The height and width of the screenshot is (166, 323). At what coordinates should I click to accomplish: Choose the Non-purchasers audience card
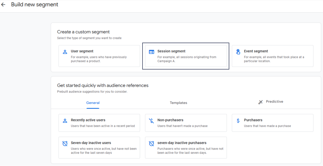186,123
